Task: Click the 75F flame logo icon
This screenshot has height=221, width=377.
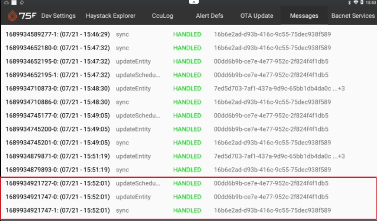Action: (x=12, y=16)
